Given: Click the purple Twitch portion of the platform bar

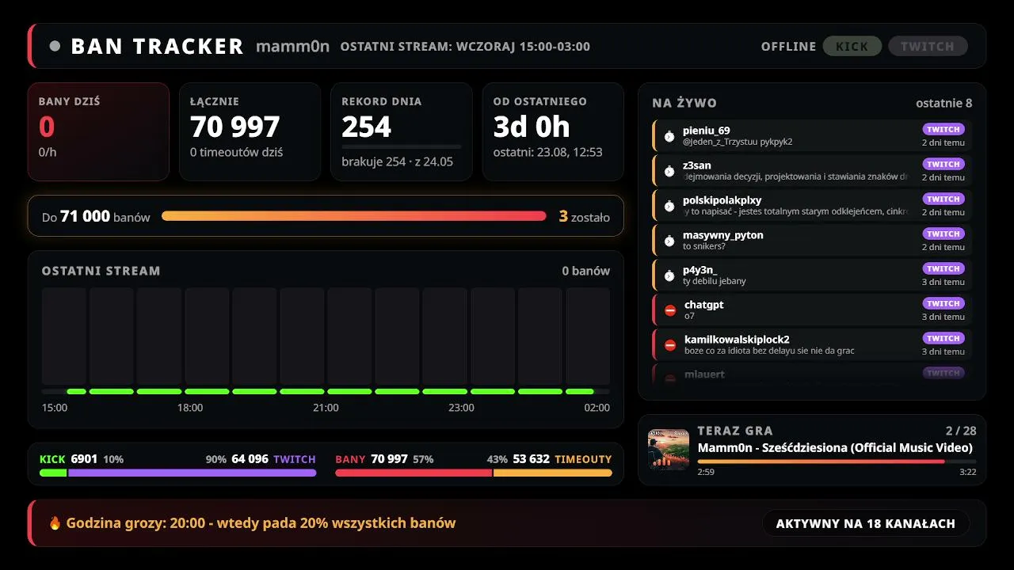Looking at the screenshot, I should pyautogui.click(x=193, y=473).
